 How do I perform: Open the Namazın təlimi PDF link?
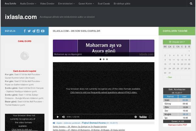[x=177, y=125]
